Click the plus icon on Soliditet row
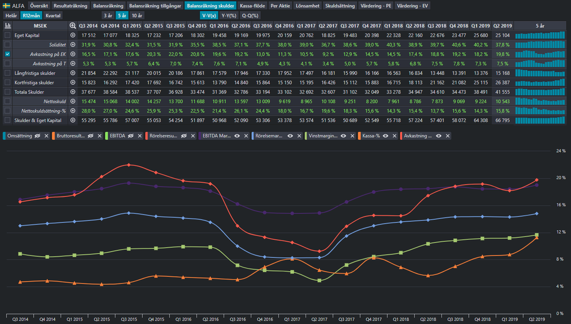 point(73,44)
